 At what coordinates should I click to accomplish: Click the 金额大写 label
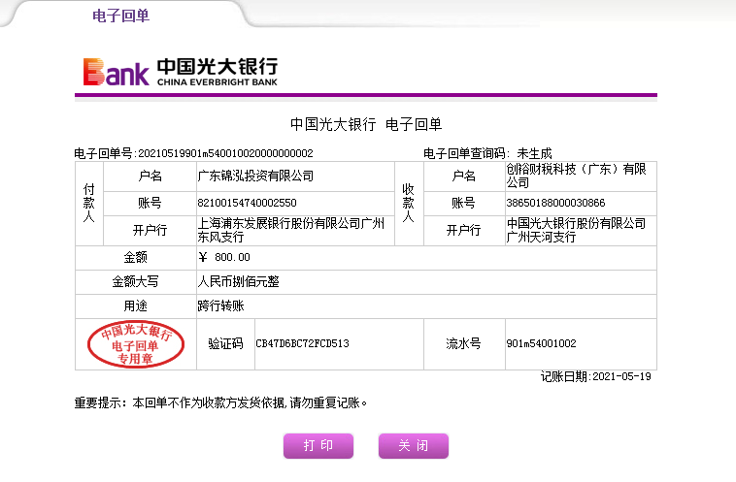(x=135, y=281)
